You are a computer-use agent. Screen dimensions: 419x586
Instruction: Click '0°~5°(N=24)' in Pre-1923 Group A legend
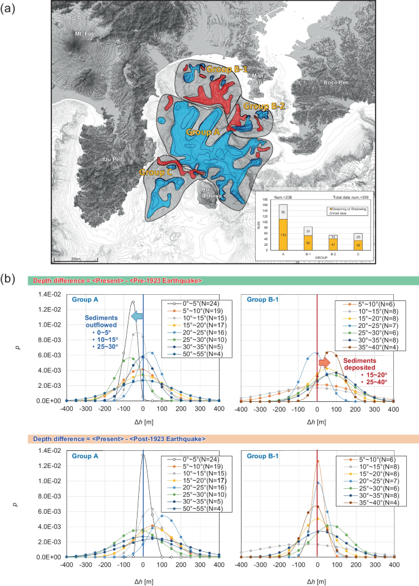click(193, 304)
